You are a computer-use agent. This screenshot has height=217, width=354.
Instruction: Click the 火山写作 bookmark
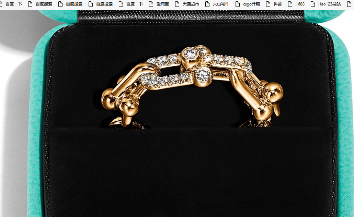click(221, 4)
